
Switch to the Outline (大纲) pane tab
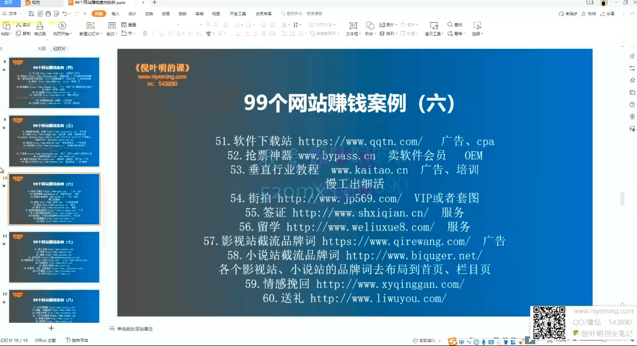coord(42,49)
